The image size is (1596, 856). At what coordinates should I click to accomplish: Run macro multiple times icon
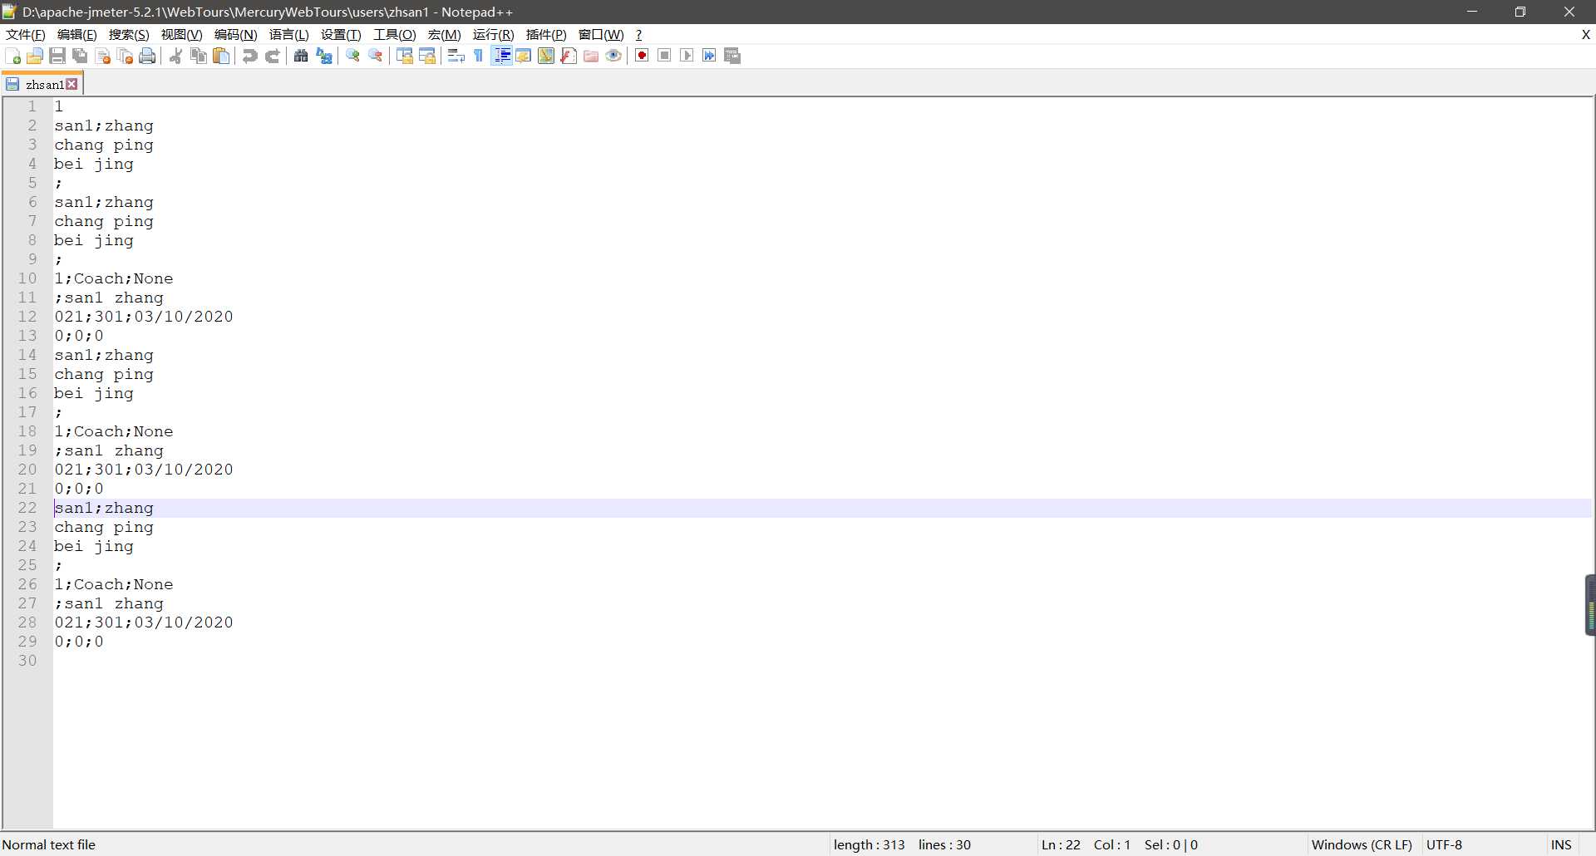709,56
